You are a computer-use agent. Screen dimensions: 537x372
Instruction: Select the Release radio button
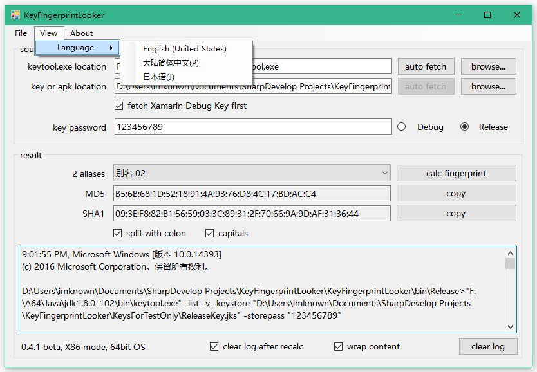click(465, 127)
